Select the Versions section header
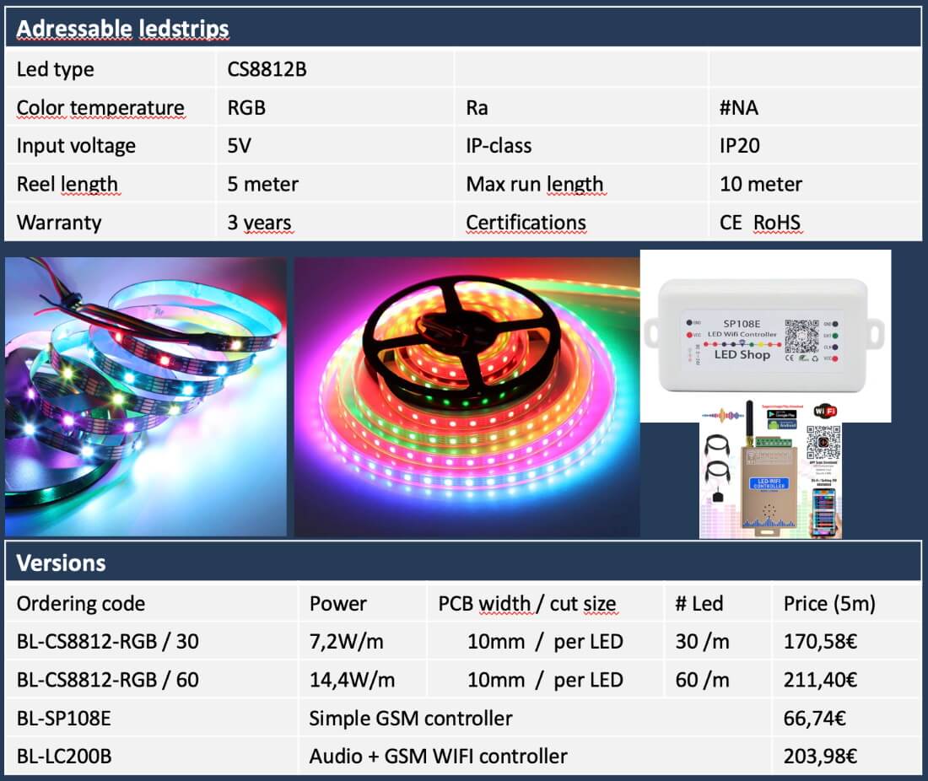This screenshot has height=781, width=928. coord(62,563)
